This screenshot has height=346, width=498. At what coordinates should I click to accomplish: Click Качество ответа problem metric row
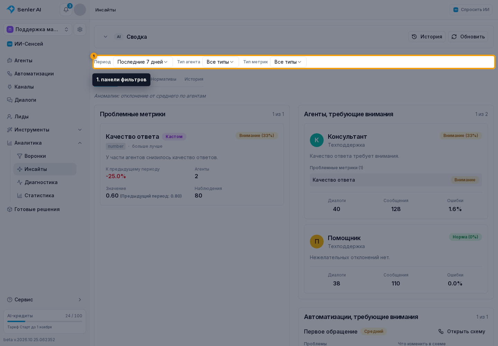pyautogui.click(x=396, y=180)
